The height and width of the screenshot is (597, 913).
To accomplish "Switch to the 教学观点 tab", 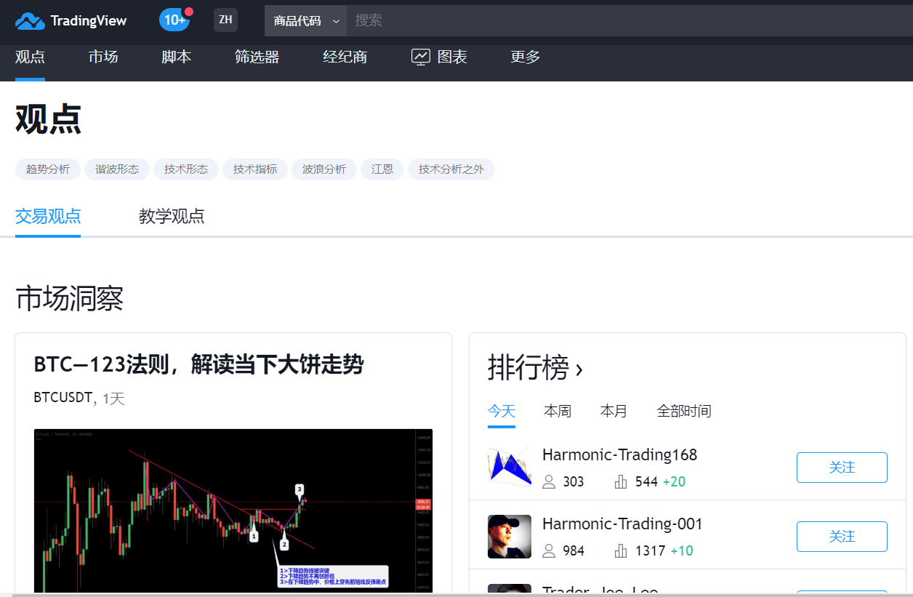I will (x=172, y=216).
